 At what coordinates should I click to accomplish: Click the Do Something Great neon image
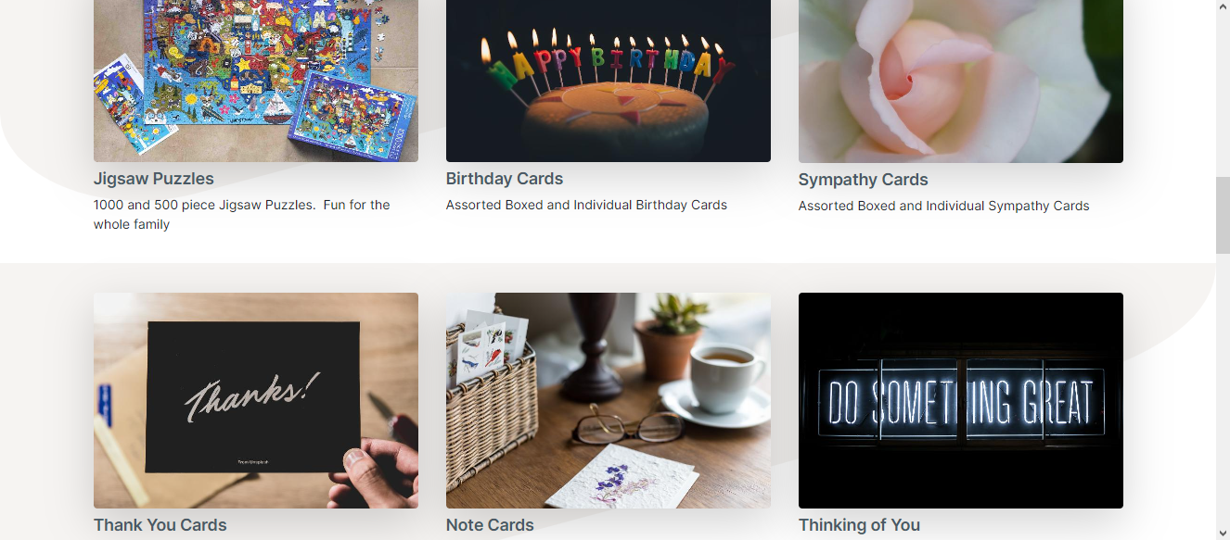[x=961, y=400]
